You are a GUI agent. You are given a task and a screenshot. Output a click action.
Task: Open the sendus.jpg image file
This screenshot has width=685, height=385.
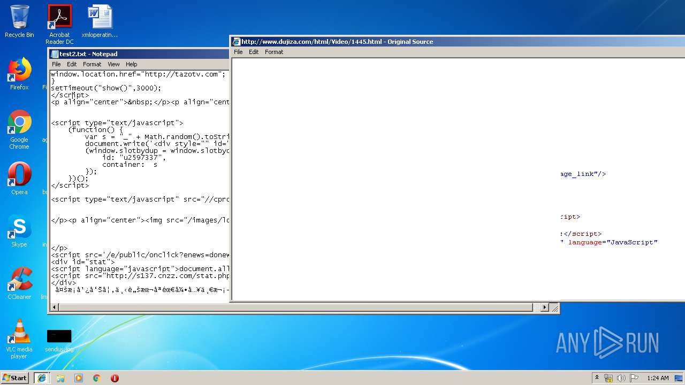(59, 341)
